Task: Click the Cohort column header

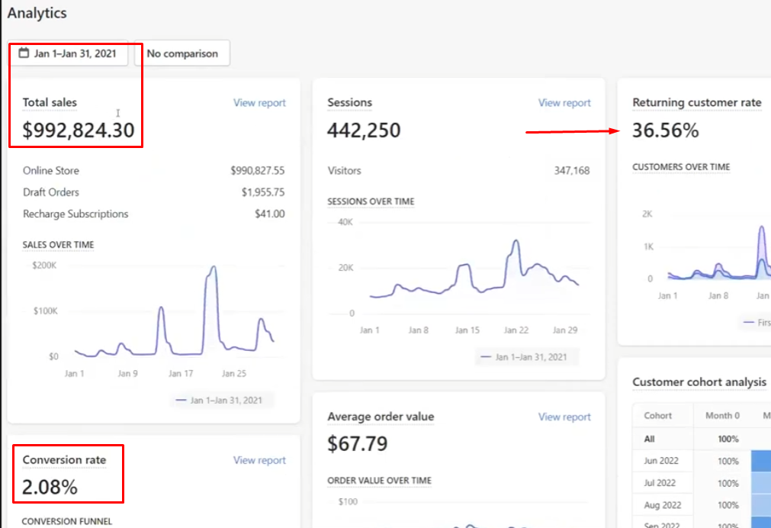Action: [657, 415]
